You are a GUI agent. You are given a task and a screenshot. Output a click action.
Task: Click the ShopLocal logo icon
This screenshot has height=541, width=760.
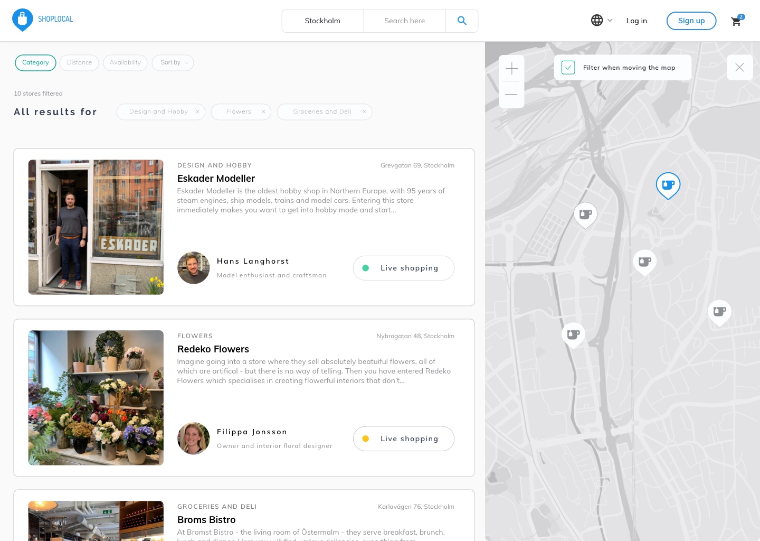[22, 20]
